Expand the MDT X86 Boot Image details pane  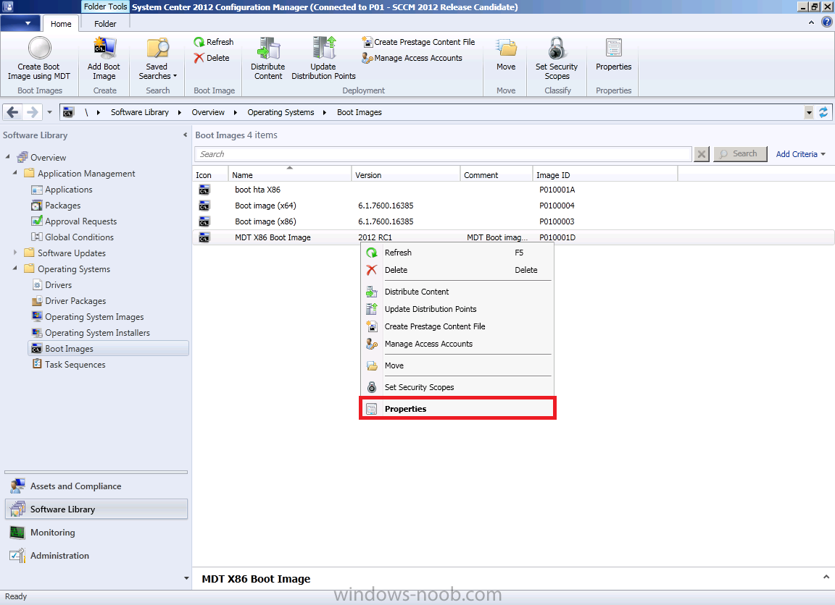pos(826,577)
